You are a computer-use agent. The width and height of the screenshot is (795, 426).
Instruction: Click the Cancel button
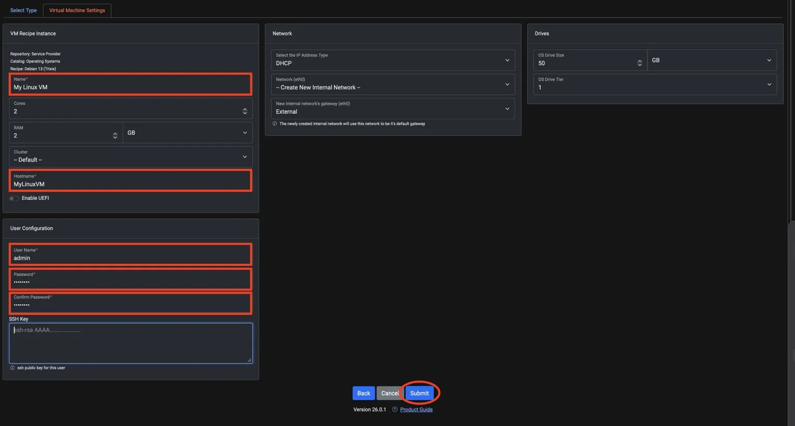(x=390, y=393)
